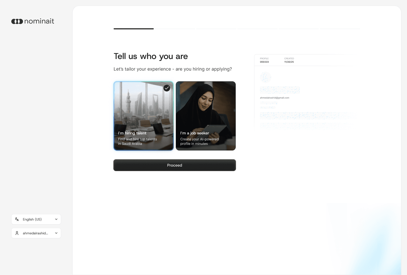Image resolution: width=407 pixels, height=275 pixels.
Task: Click the checkmark badge on hiring card
Action: tap(167, 88)
